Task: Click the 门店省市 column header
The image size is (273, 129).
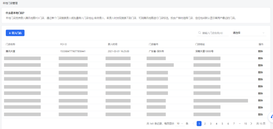Action: pyautogui.click(x=153, y=44)
